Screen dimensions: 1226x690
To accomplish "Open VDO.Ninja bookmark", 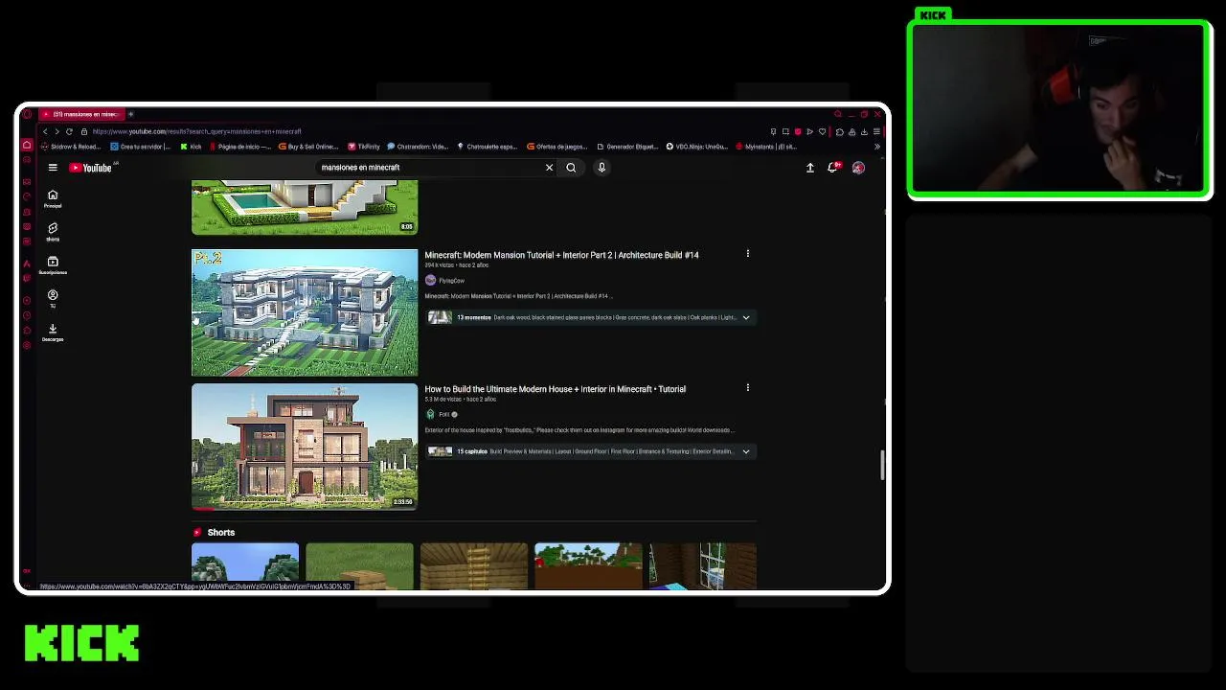I will [x=697, y=147].
